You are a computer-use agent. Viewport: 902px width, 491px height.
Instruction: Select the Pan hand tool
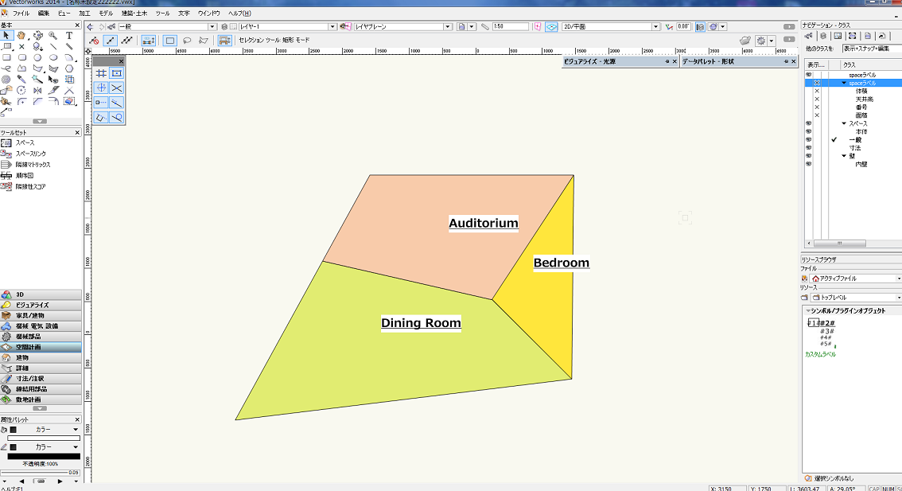click(x=21, y=36)
